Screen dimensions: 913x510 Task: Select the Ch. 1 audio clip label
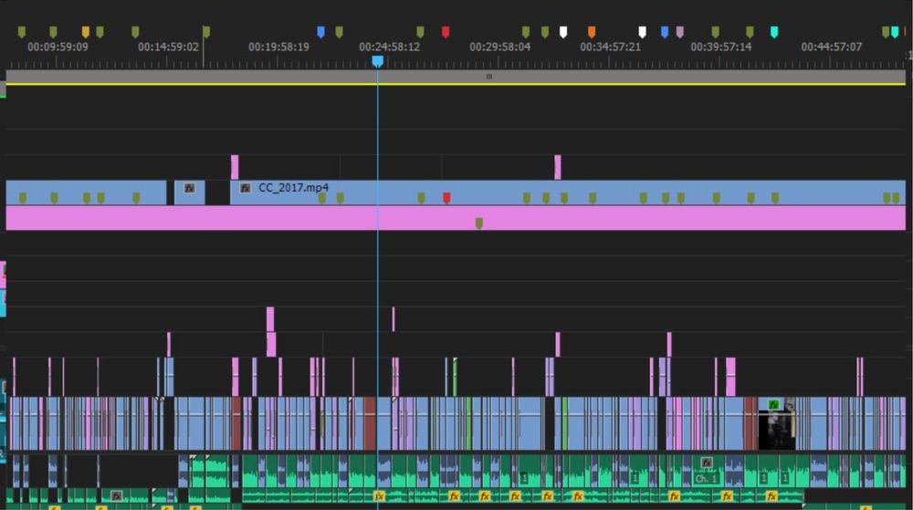tap(707, 479)
